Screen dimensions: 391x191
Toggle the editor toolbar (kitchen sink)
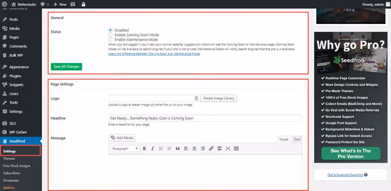click(236, 149)
